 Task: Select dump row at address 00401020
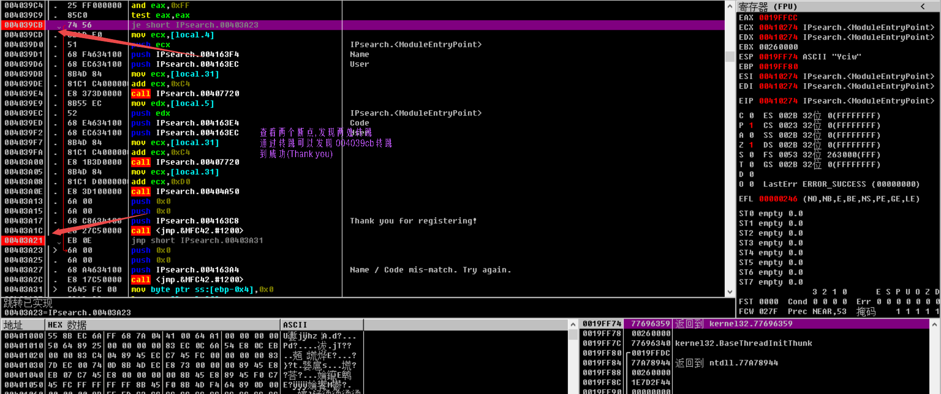click(x=181, y=356)
